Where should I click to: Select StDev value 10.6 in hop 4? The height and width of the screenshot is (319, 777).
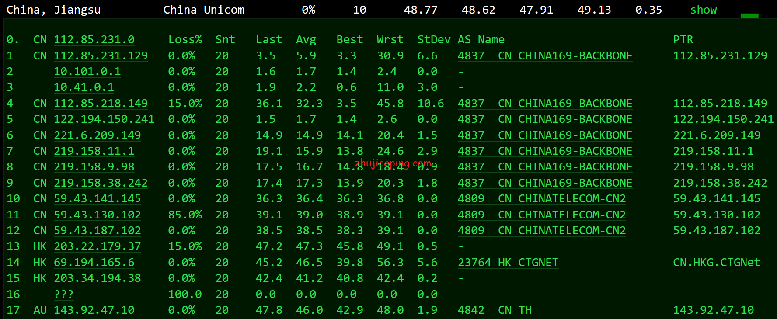click(x=431, y=104)
